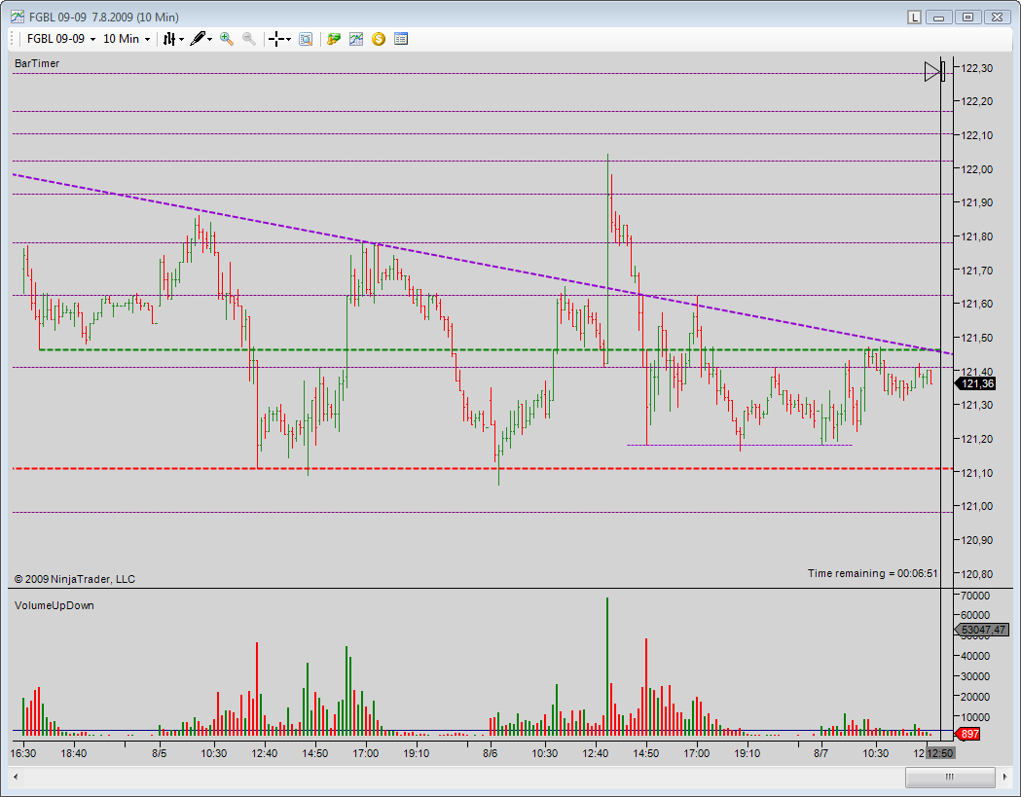Click the left arrow of horizontal scrollbar

17,777
